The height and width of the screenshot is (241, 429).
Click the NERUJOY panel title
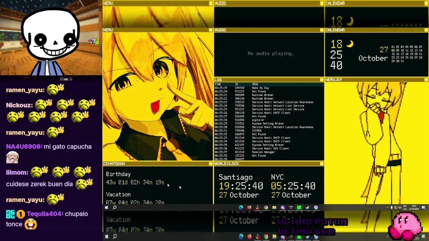point(333,80)
